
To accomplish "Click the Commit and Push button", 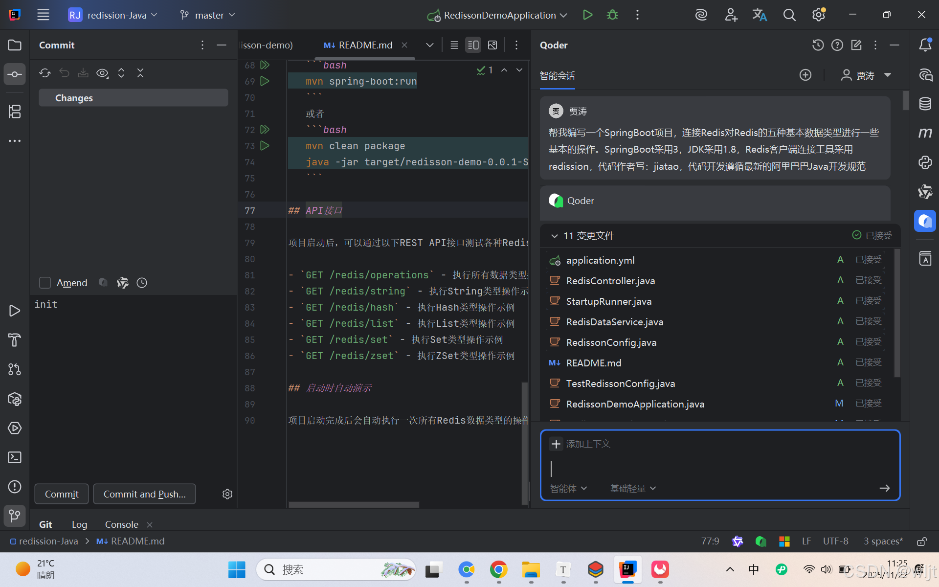I will coord(144,494).
